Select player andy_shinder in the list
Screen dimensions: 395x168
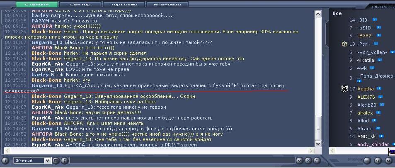(373, 144)
